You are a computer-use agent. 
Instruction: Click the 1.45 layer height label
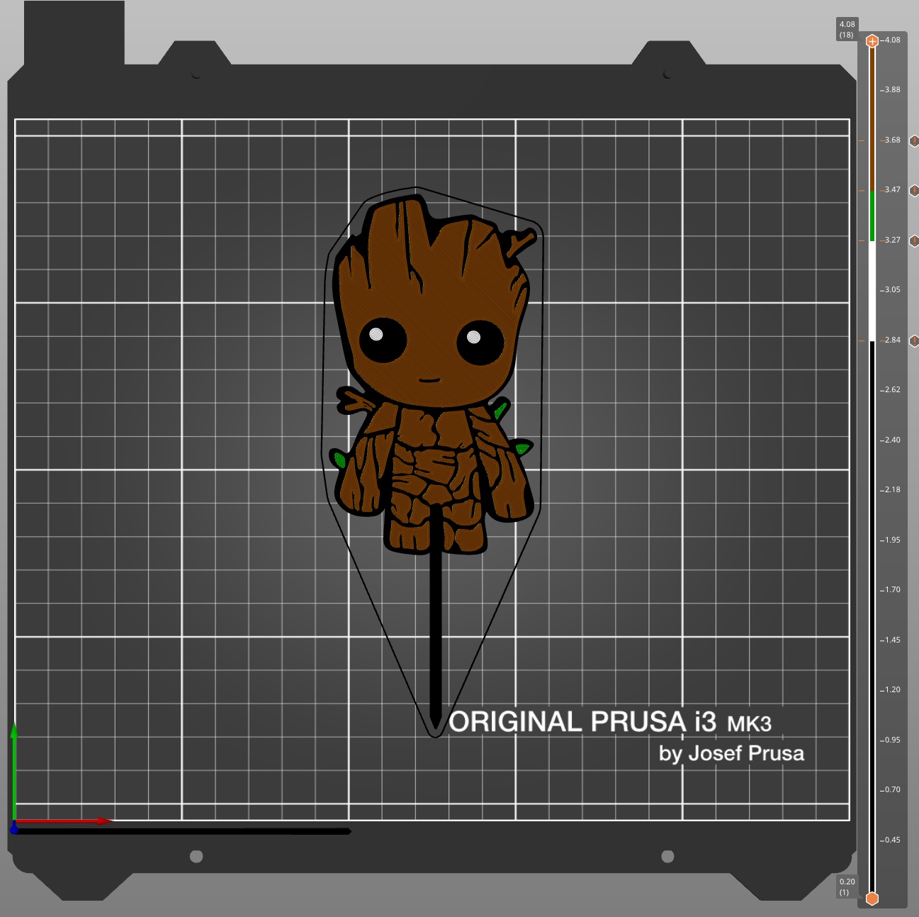891,640
